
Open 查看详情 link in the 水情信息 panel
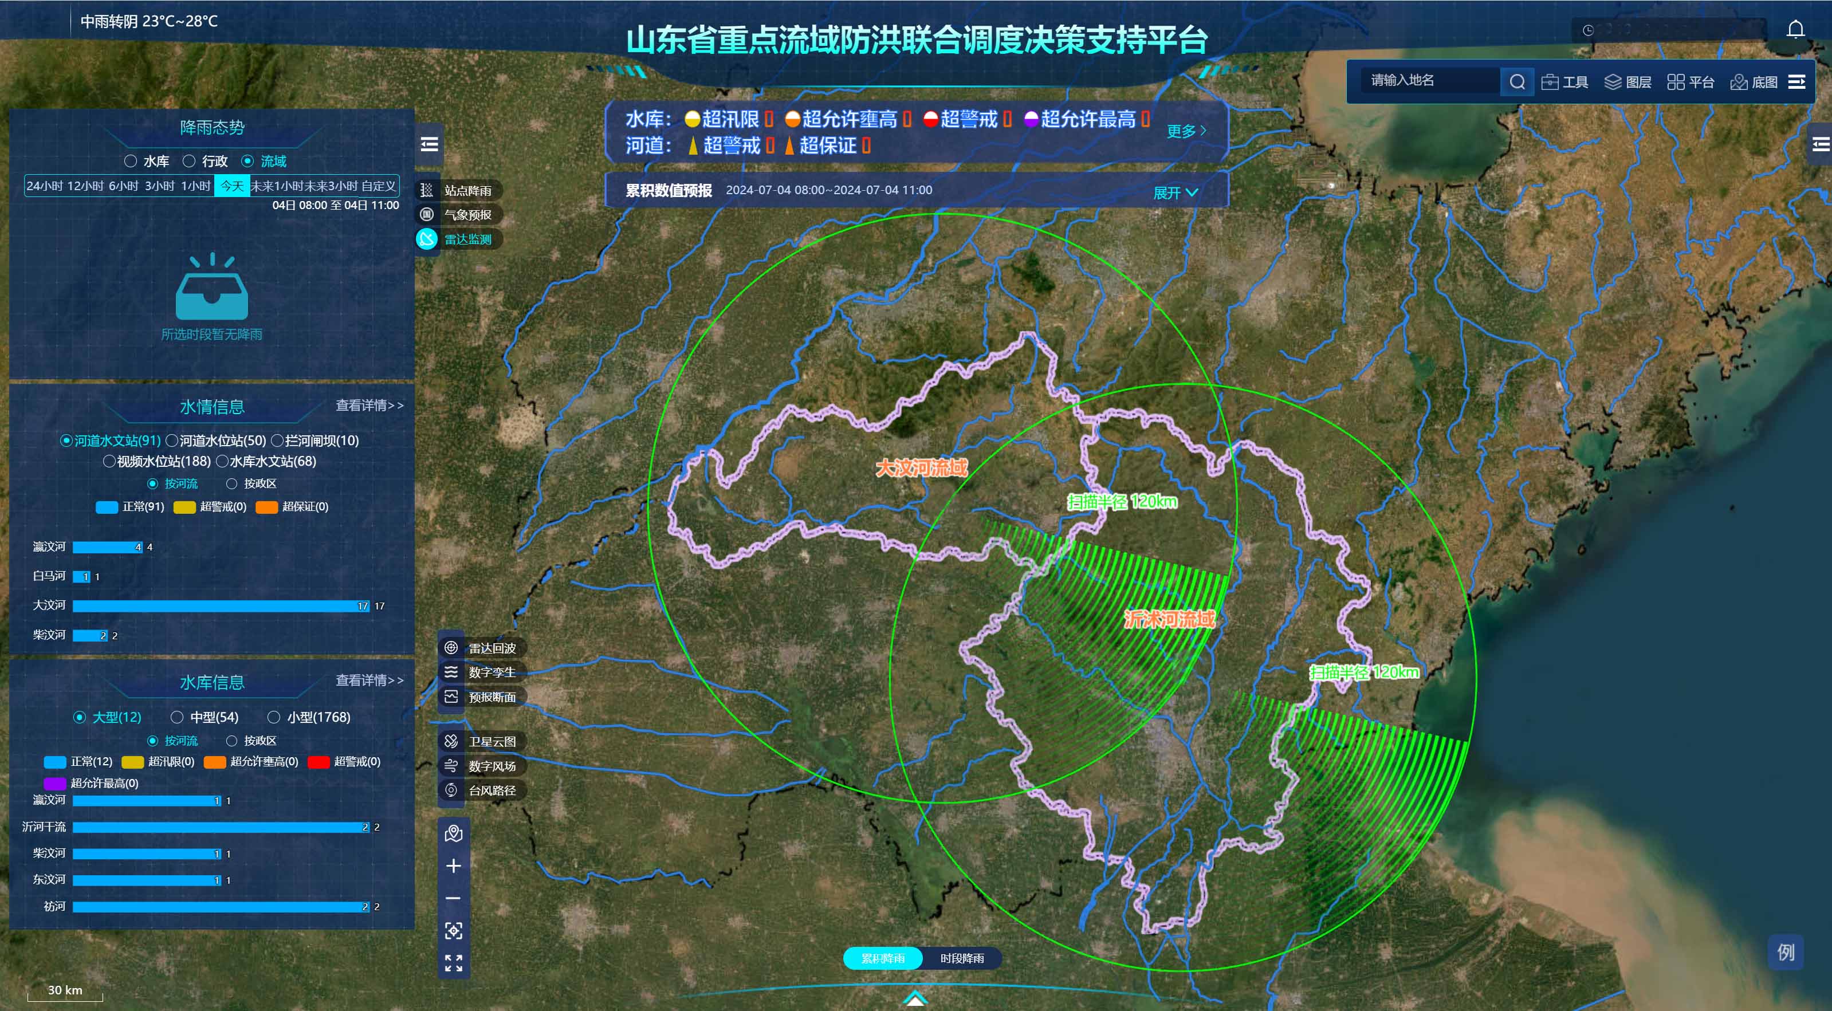click(x=369, y=405)
